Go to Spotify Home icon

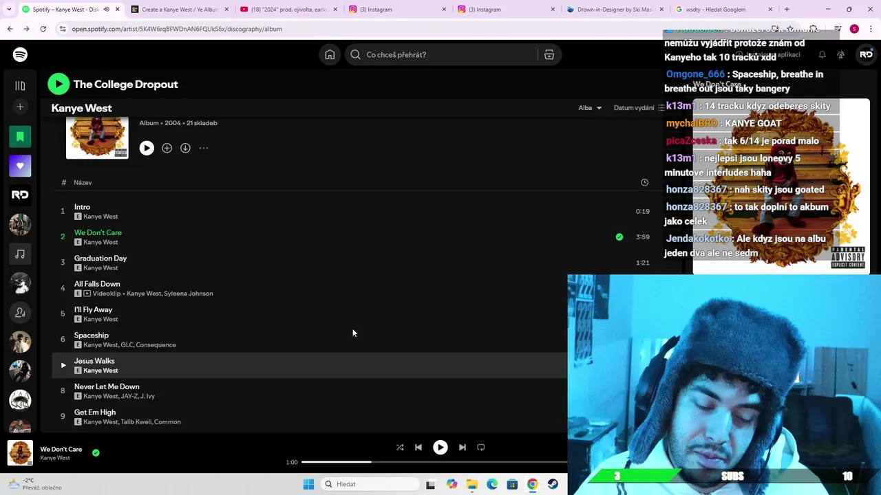click(x=330, y=54)
